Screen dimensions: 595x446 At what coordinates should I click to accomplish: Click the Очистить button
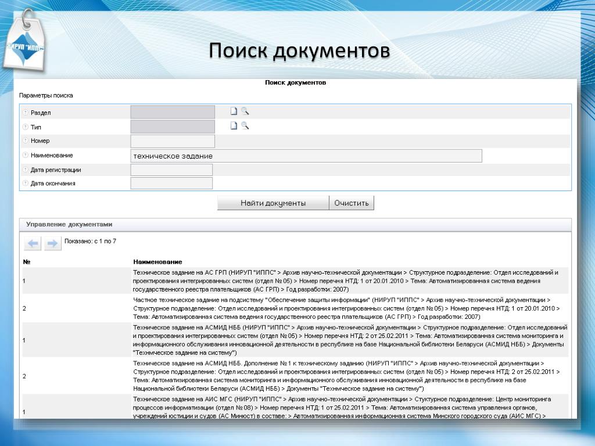point(352,203)
